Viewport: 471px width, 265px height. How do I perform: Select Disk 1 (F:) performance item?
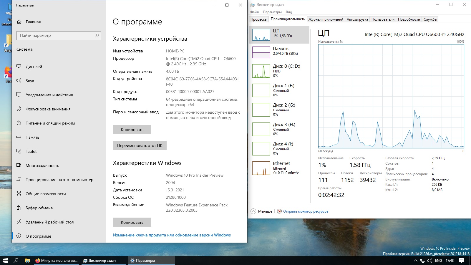[279, 90]
